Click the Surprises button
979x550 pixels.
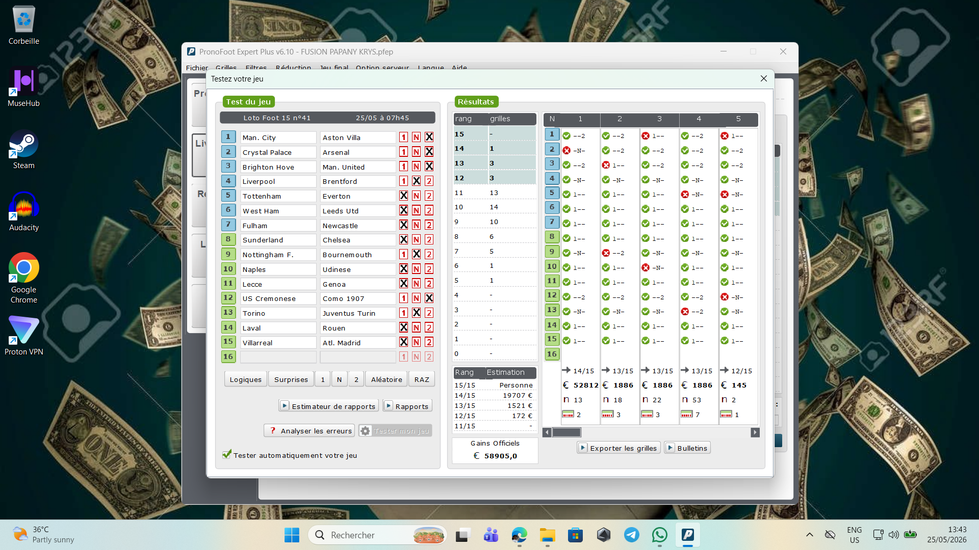pos(291,379)
